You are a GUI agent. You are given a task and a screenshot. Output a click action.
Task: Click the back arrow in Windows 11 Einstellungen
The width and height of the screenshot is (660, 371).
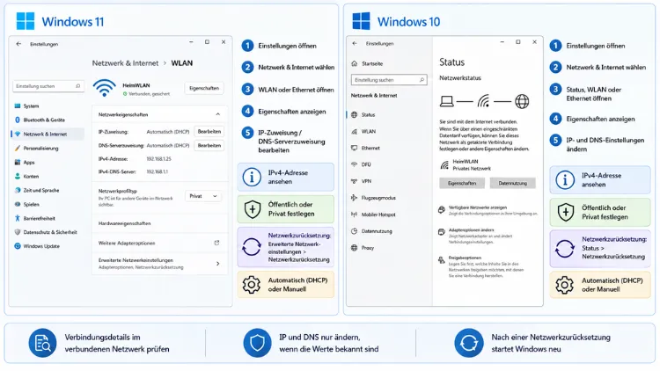coord(18,44)
